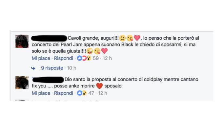
Task: Click the wow reaction icon on the Coldplay comment
Action: coord(84,93)
